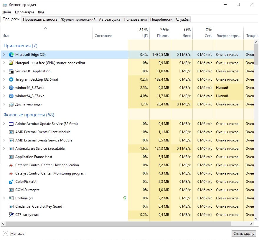The height and width of the screenshot is (241, 259).
Task: Sort by the Диск column header
Action: coord(182,33)
